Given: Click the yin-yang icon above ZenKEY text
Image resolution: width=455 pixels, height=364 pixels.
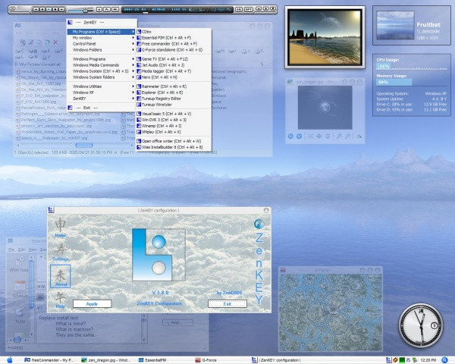Looking at the screenshot, I should 259,224.
